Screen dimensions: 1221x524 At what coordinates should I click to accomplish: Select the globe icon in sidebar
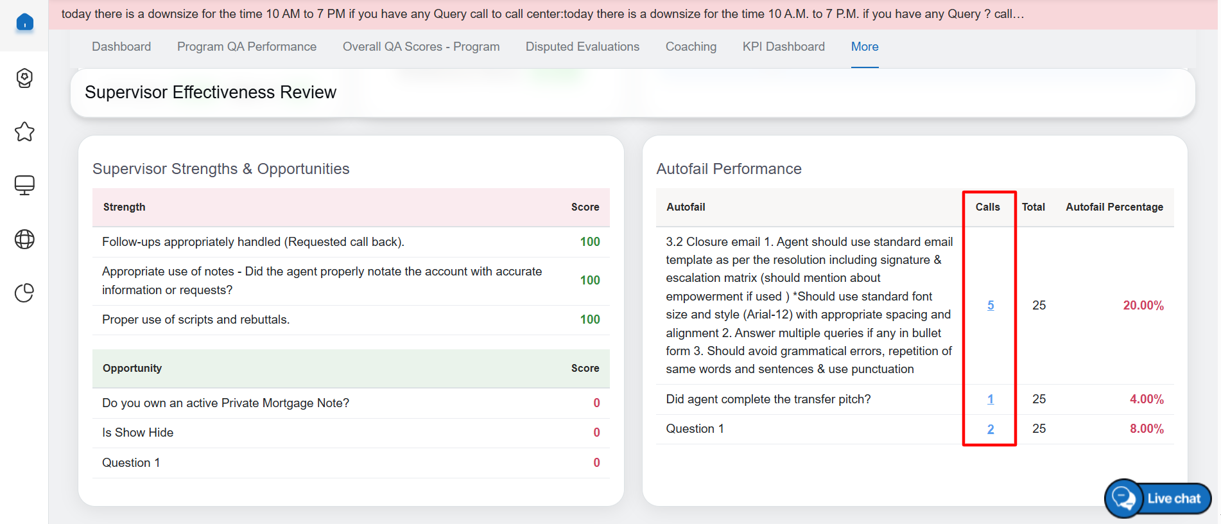[x=24, y=239]
